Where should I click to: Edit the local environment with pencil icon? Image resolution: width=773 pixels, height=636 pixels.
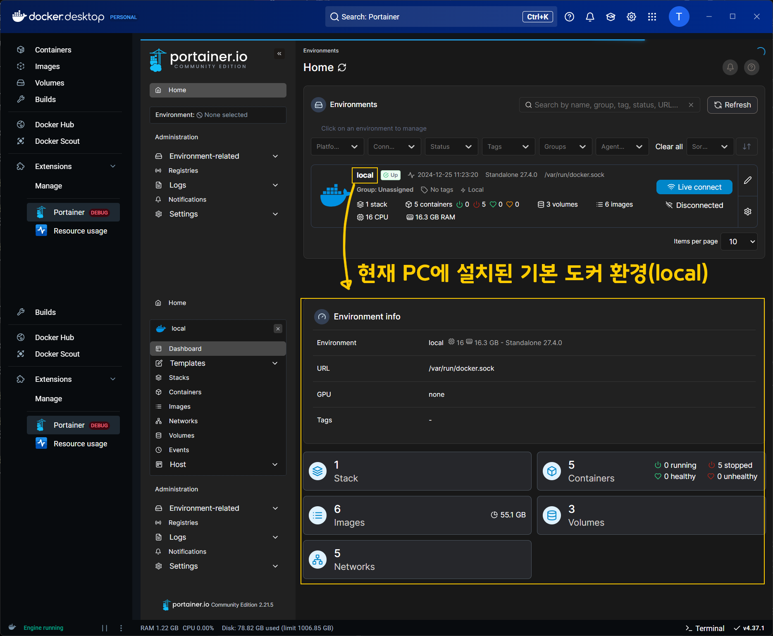pos(748,180)
